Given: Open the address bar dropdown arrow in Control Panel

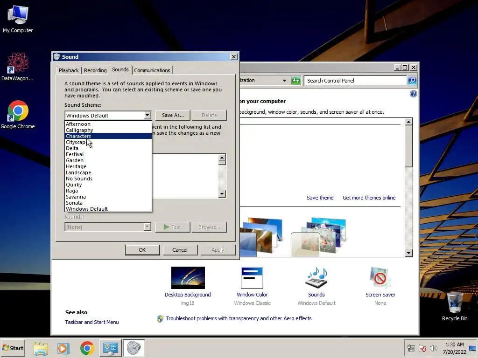Looking at the screenshot, I should 284,81.
